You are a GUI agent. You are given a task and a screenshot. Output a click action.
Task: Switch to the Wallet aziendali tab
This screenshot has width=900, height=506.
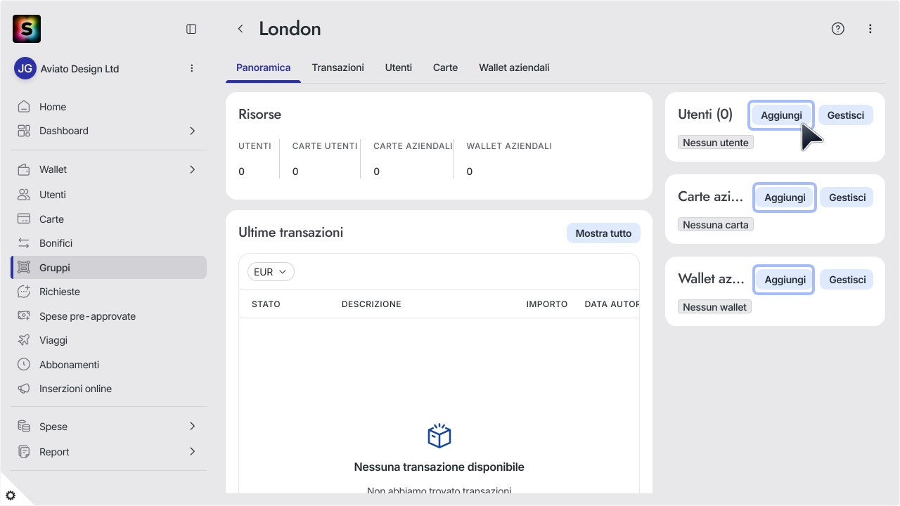pyautogui.click(x=514, y=67)
